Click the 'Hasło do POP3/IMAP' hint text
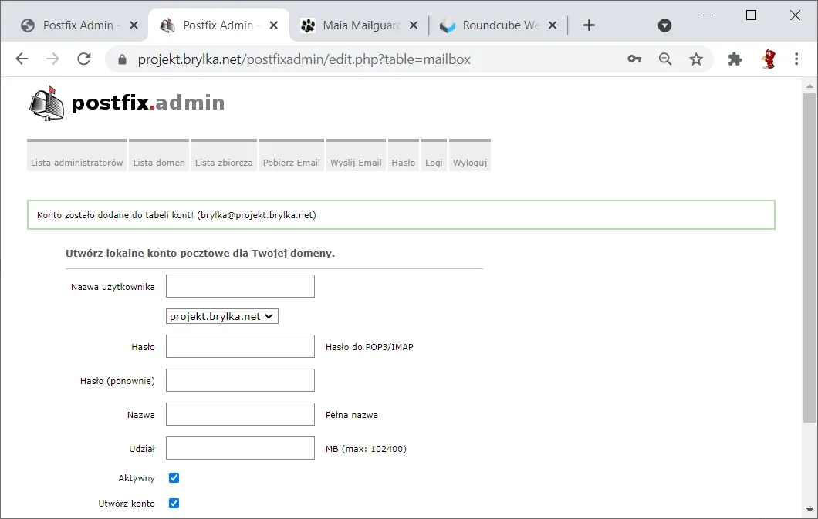 pyautogui.click(x=370, y=347)
